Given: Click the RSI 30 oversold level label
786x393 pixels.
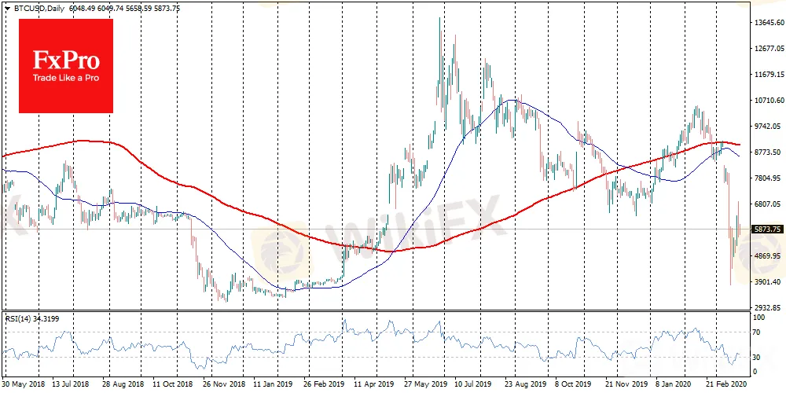Looking at the screenshot, I should pyautogui.click(x=757, y=356).
